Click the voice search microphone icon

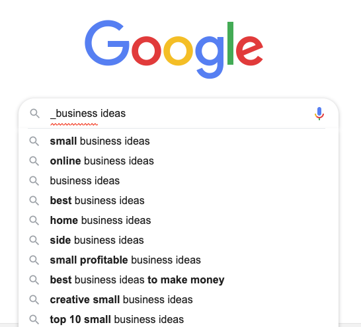point(319,114)
